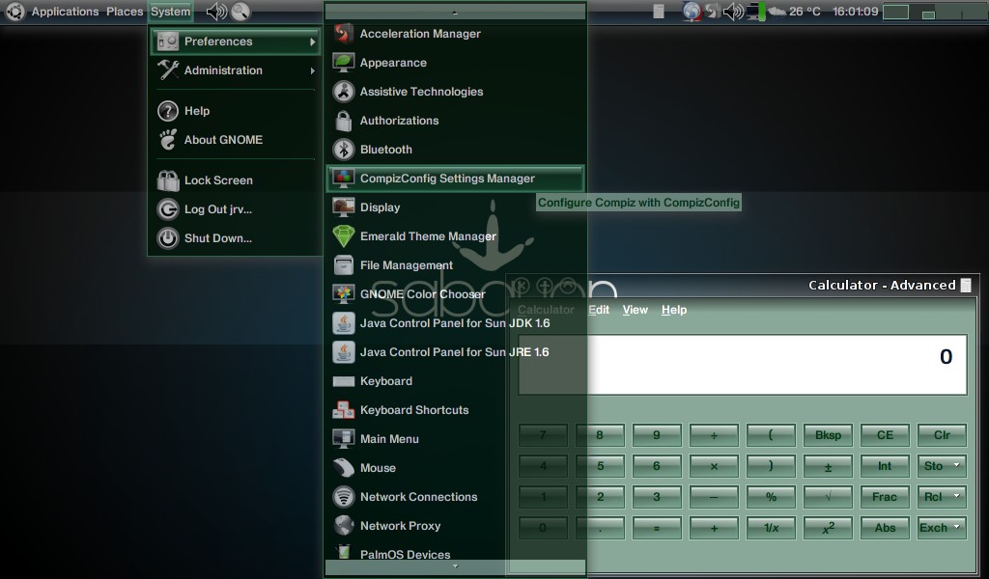Screen dimensions: 989x579
Task: Switch to first workspace in pager
Action: tap(896, 12)
